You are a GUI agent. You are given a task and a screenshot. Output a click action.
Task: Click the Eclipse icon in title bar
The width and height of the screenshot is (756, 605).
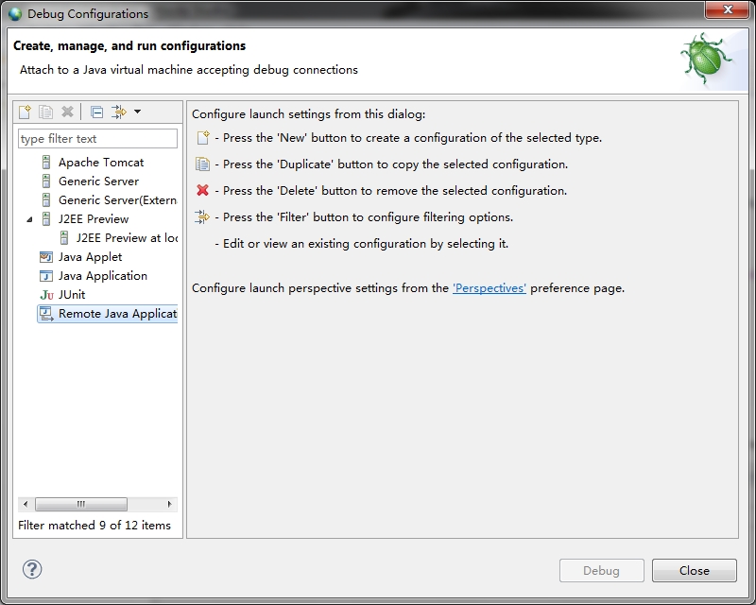(x=15, y=14)
